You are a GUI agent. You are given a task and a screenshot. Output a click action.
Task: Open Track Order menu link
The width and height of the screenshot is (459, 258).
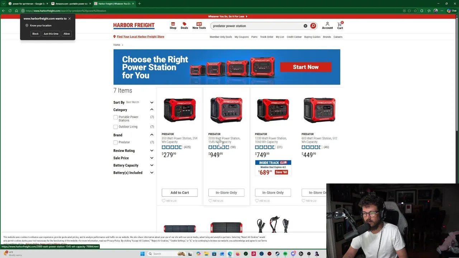[266, 37]
